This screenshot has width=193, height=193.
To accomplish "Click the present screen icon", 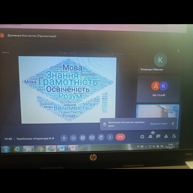I will click(92, 138).
